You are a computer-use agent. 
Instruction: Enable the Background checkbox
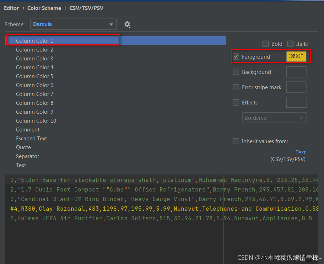[x=236, y=72]
